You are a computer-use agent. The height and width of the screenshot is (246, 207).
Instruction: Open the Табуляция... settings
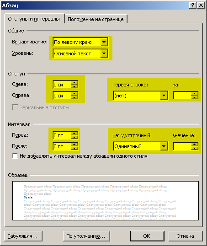(x=23, y=236)
